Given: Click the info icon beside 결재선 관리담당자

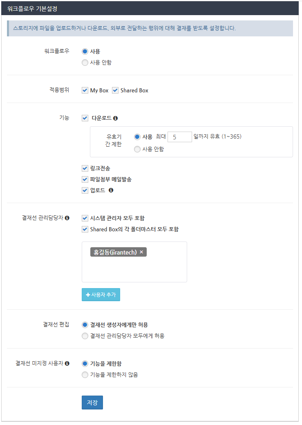Looking at the screenshot, I should pyautogui.click(x=67, y=218).
